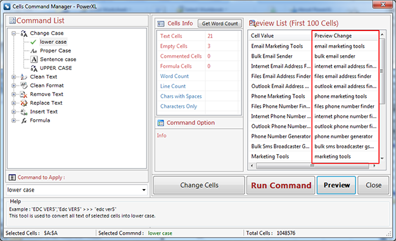Select the Sentence case command
This screenshot has height=241, width=396.
pos(58,60)
